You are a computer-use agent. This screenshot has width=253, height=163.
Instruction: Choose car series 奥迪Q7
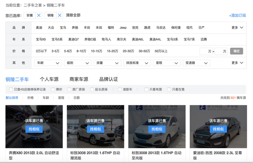click(x=73, y=39)
